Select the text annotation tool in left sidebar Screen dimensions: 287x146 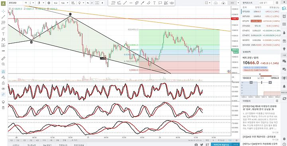click(3, 34)
